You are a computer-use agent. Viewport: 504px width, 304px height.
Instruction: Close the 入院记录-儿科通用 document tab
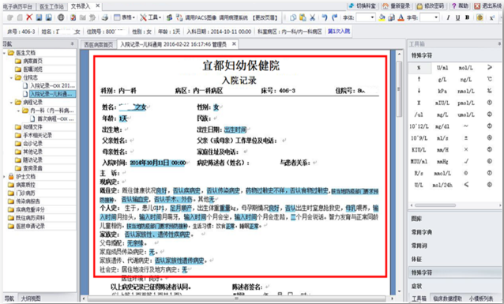234,43
